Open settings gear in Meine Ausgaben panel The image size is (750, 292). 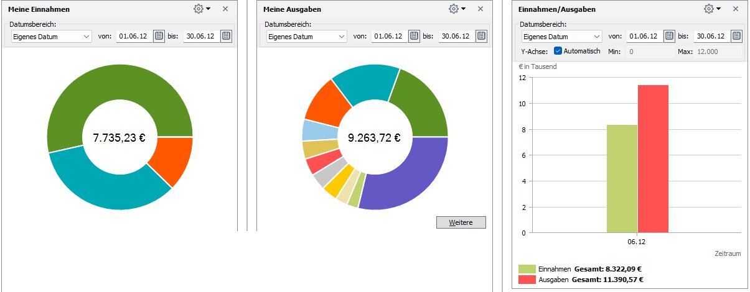(x=454, y=9)
